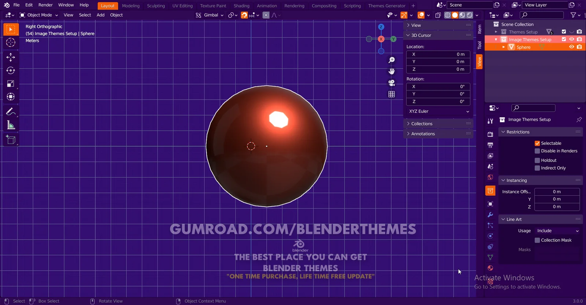Screen dimensions: 586x305
Task: Click the cursor Location X field
Action: tap(438, 54)
